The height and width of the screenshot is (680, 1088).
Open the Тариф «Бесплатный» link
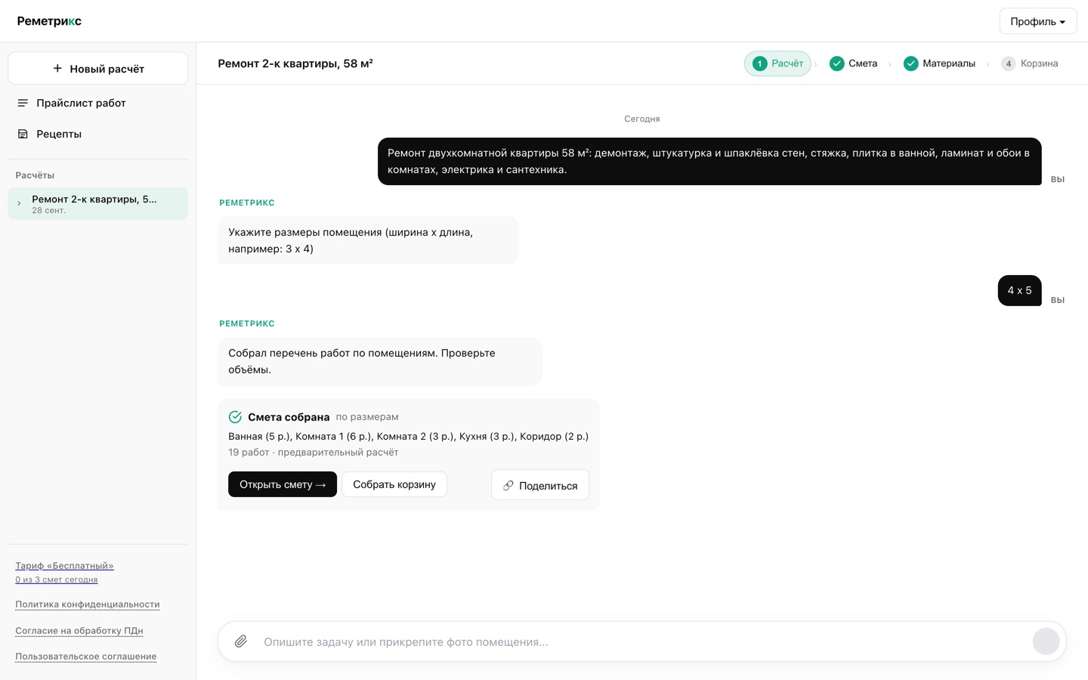(x=64, y=565)
